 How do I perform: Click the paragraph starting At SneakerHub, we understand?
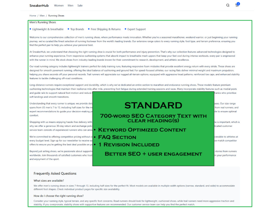tap(132, 56)
